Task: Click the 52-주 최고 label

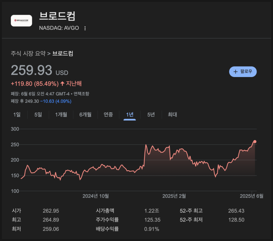Action: tap(191, 211)
